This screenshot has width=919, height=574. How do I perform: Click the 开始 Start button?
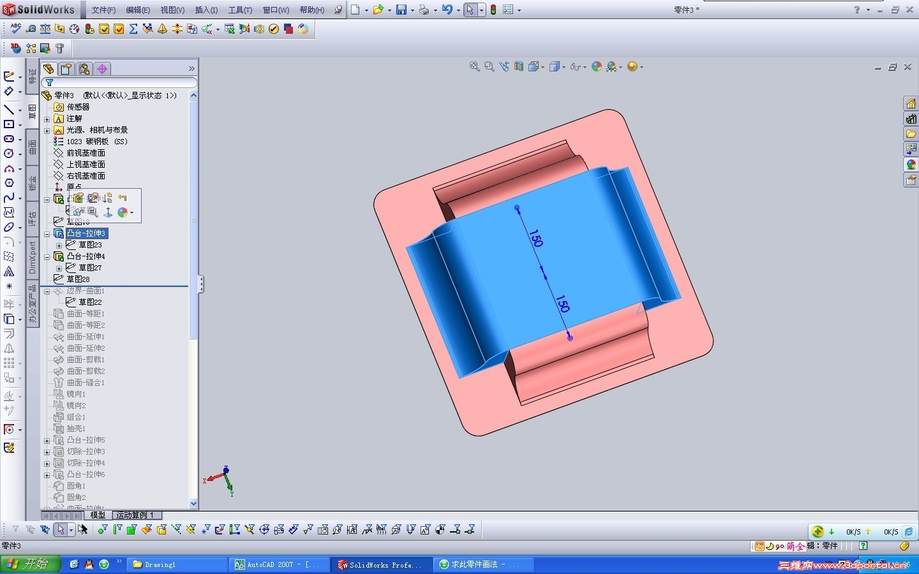(x=30, y=564)
